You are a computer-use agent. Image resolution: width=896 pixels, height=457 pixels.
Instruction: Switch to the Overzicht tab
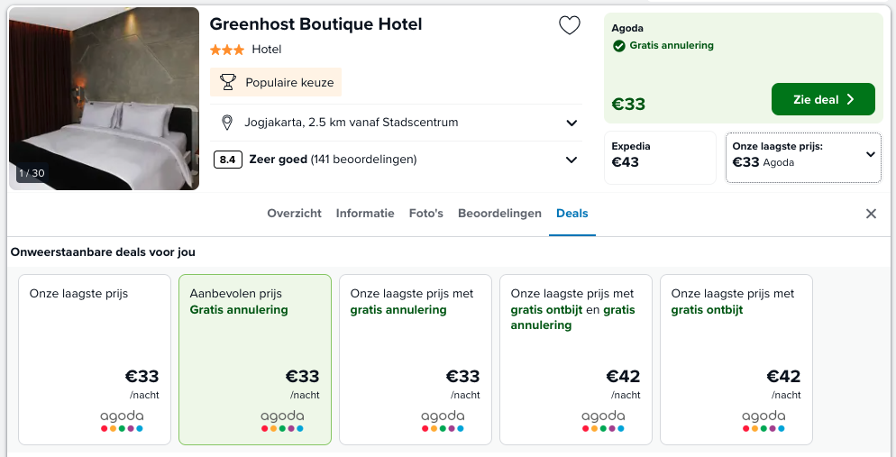(294, 214)
